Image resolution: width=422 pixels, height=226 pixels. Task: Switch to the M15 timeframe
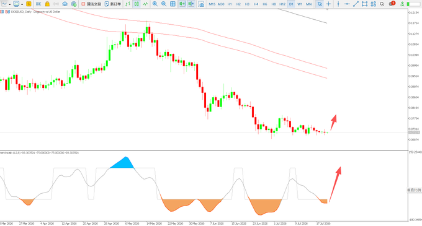pyautogui.click(x=212, y=4)
